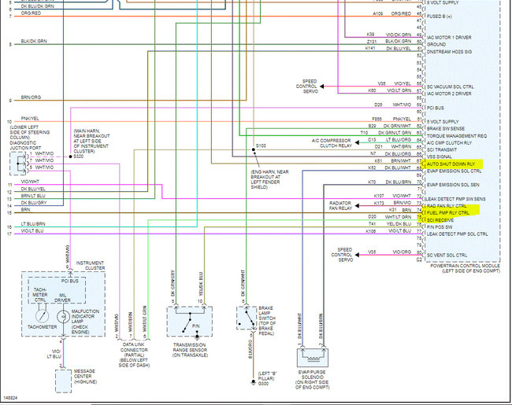The image size is (512, 405).
Task: Click the EVAP EMISSION SOL SEN label
Action: pos(453,185)
